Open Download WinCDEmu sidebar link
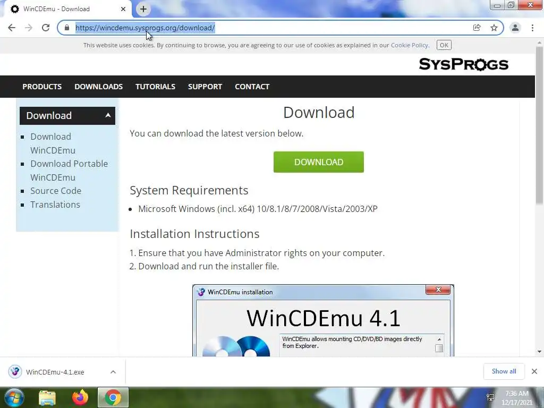544x408 pixels. [53, 143]
